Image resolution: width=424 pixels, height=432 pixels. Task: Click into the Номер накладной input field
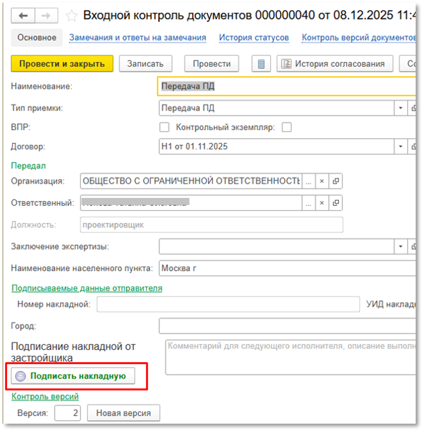(228, 304)
